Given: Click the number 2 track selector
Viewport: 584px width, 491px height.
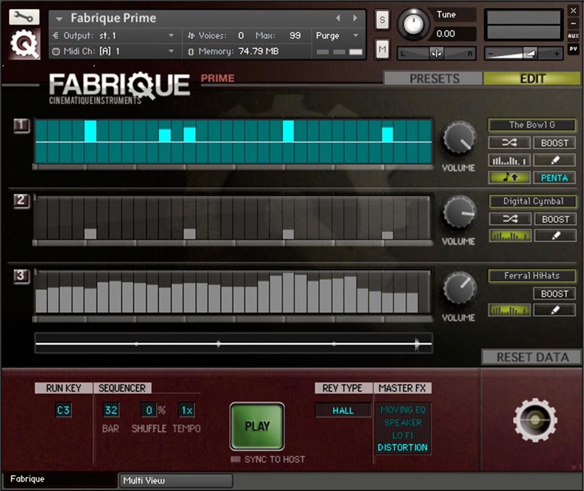Looking at the screenshot, I should pos(21,201).
